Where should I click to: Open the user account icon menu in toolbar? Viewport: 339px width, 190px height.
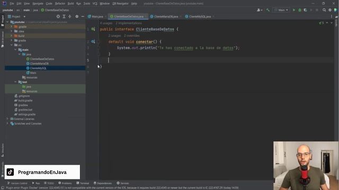(259, 10)
